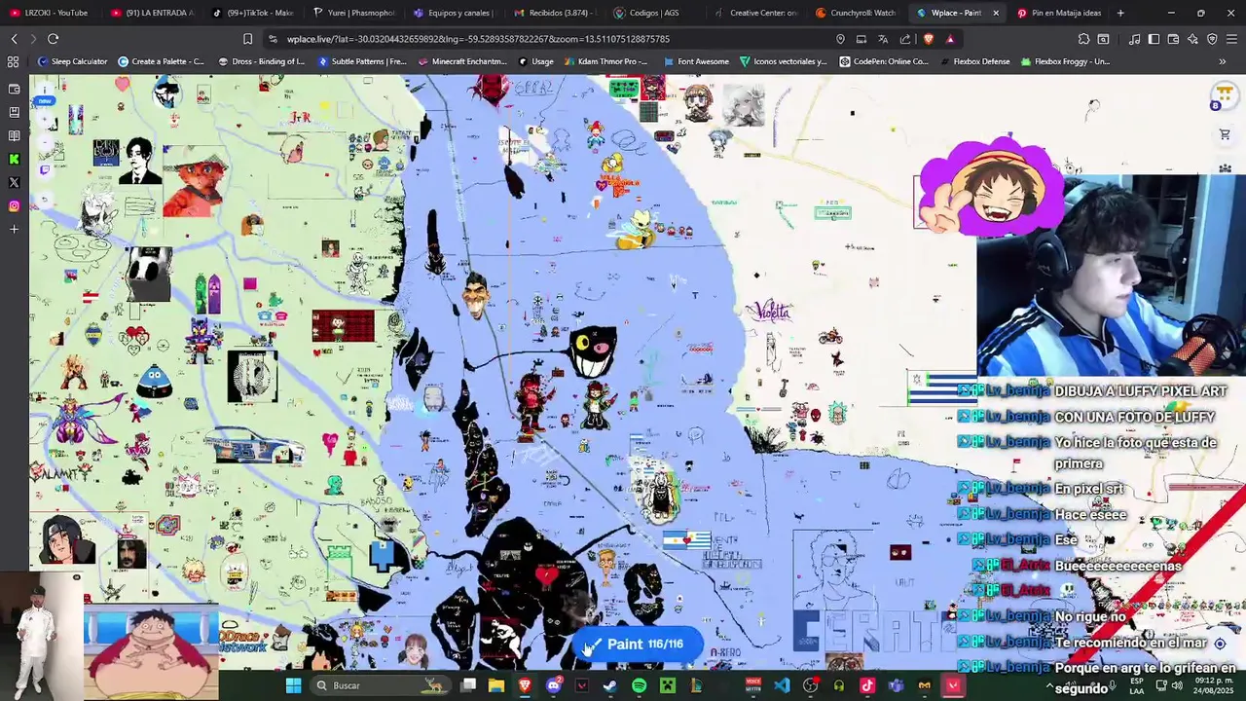Screen dimensions: 1246x701
Task: Open the Create a Palette bookmark
Action: click(162, 61)
